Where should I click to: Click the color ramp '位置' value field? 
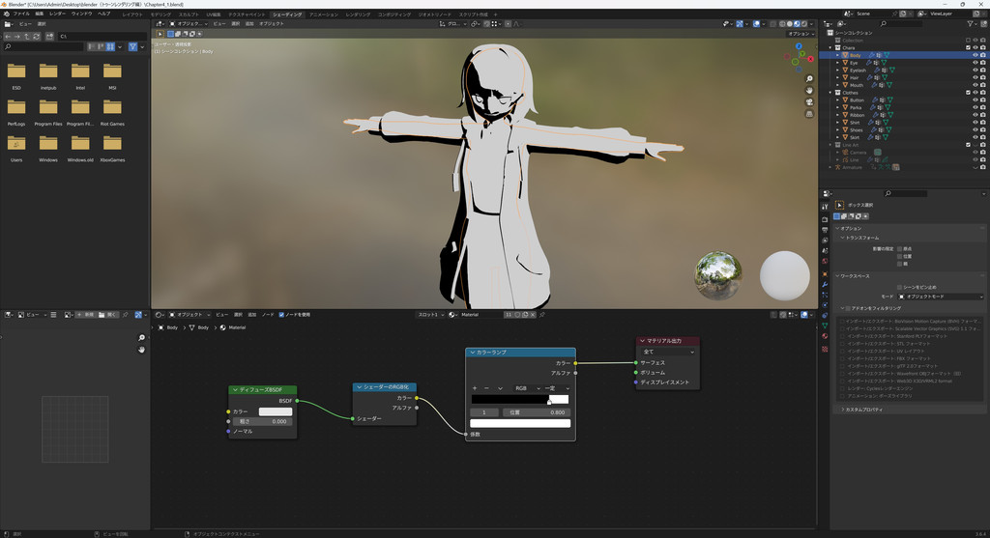click(537, 412)
